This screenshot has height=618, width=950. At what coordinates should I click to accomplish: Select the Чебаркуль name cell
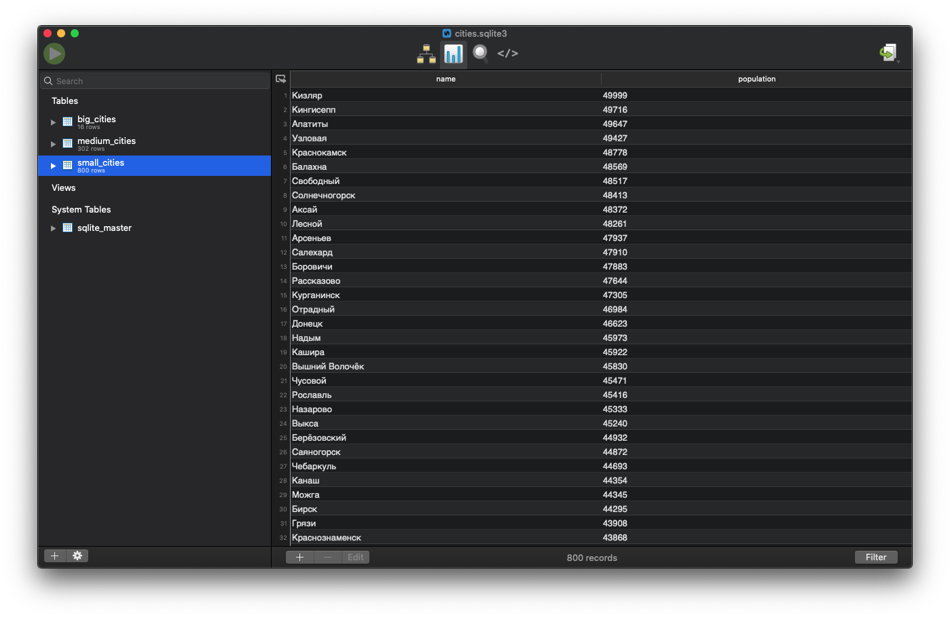click(445, 466)
